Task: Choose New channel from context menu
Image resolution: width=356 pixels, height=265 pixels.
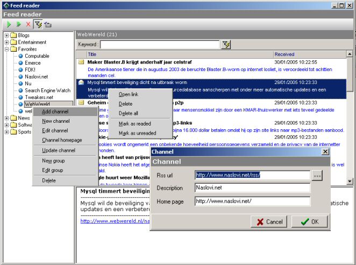Action: pos(65,121)
